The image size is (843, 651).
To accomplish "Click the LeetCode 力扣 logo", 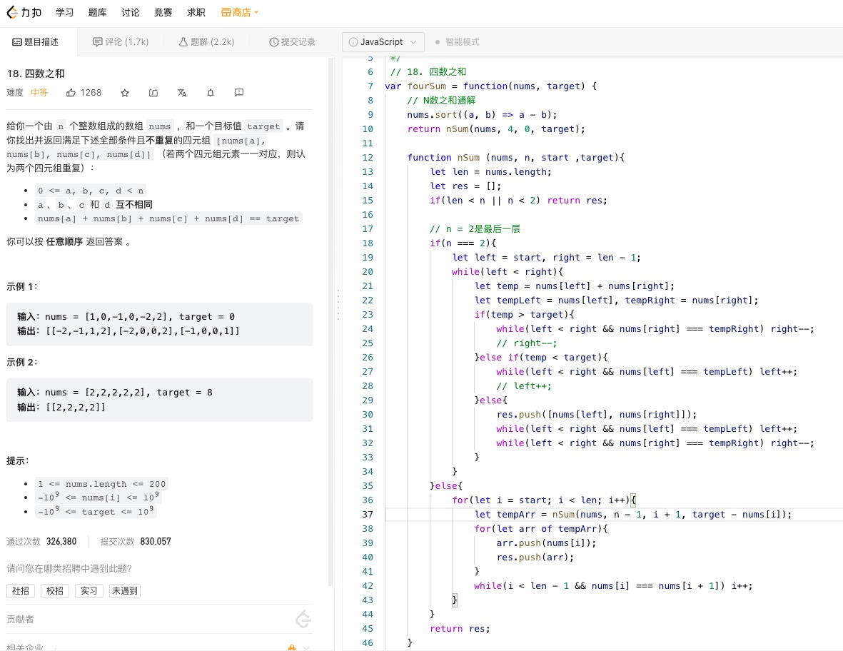I will [x=24, y=12].
